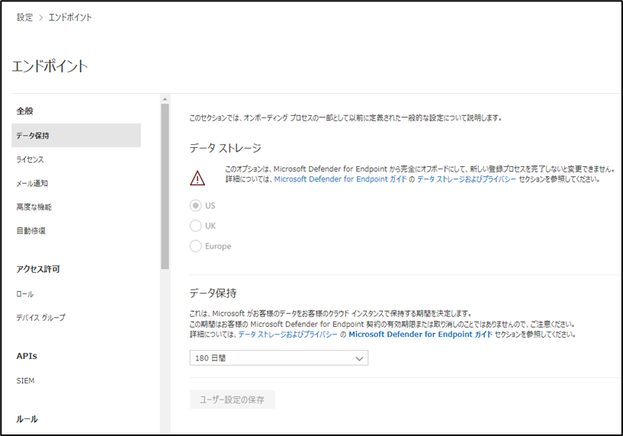Select the Europe data storage radio button
This screenshot has width=623, height=436.
(195, 246)
